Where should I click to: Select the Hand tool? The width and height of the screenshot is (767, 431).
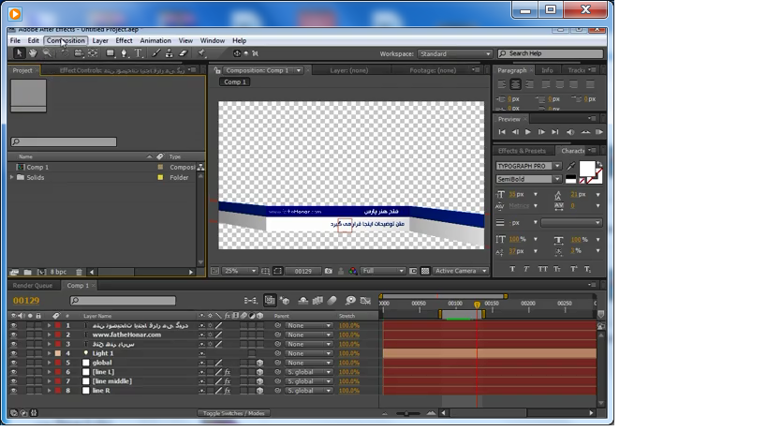[x=33, y=53]
